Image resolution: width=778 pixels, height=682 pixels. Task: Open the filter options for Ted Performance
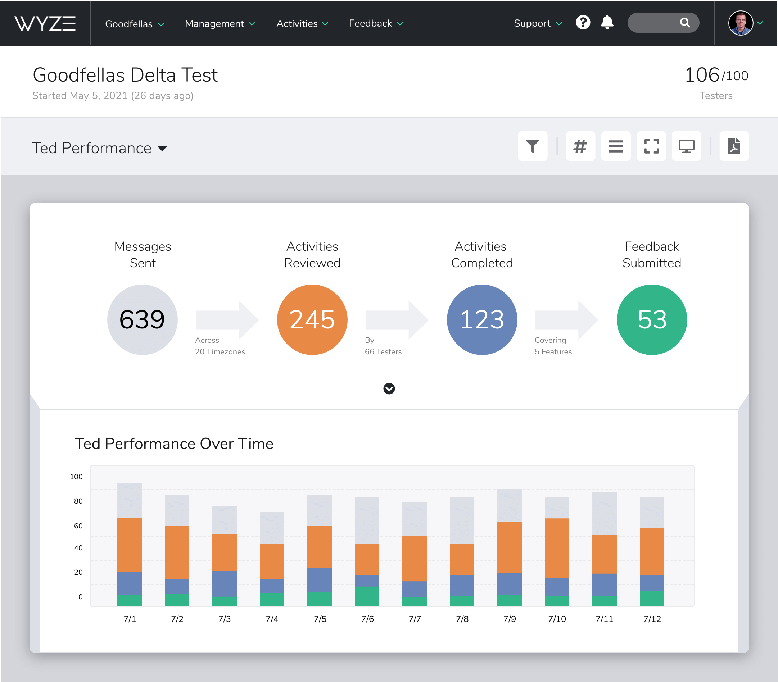(533, 146)
